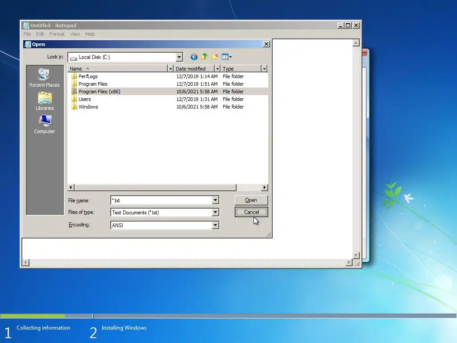Click the "Installing Windows" step label
The height and width of the screenshot is (343, 457).
tap(124, 328)
